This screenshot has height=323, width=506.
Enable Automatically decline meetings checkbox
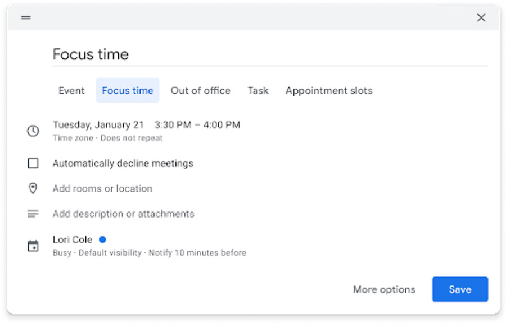[33, 163]
